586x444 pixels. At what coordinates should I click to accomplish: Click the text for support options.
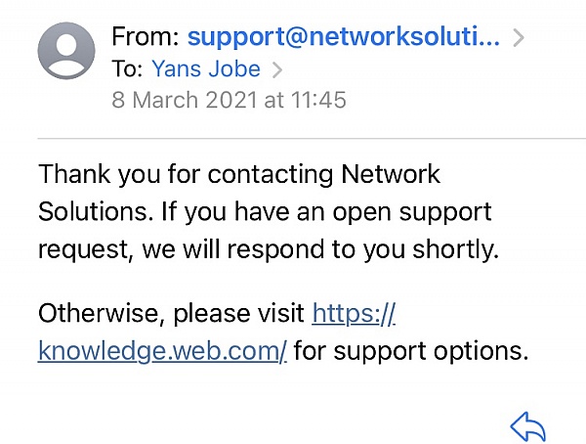(411, 351)
